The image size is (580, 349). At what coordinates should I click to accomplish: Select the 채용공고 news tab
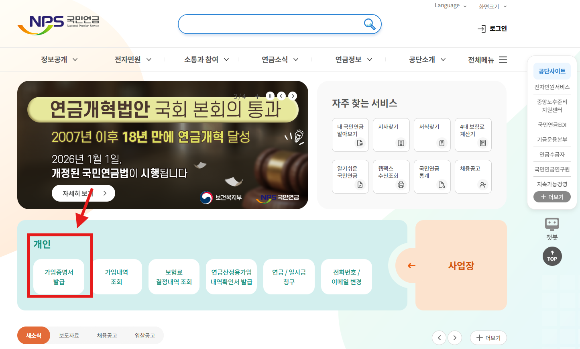coord(107,335)
